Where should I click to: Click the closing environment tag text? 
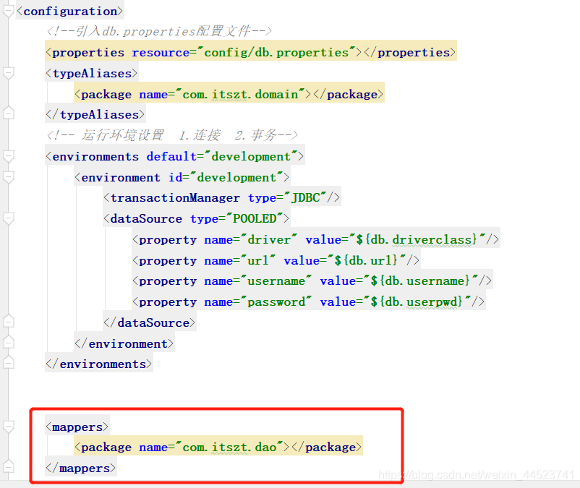(x=124, y=344)
